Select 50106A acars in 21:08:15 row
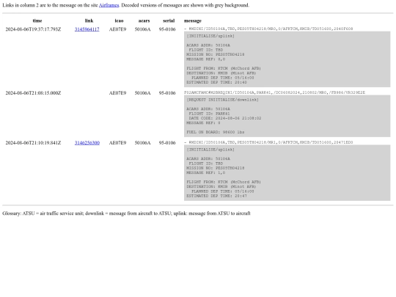This screenshot has height=297, width=396. (143, 93)
